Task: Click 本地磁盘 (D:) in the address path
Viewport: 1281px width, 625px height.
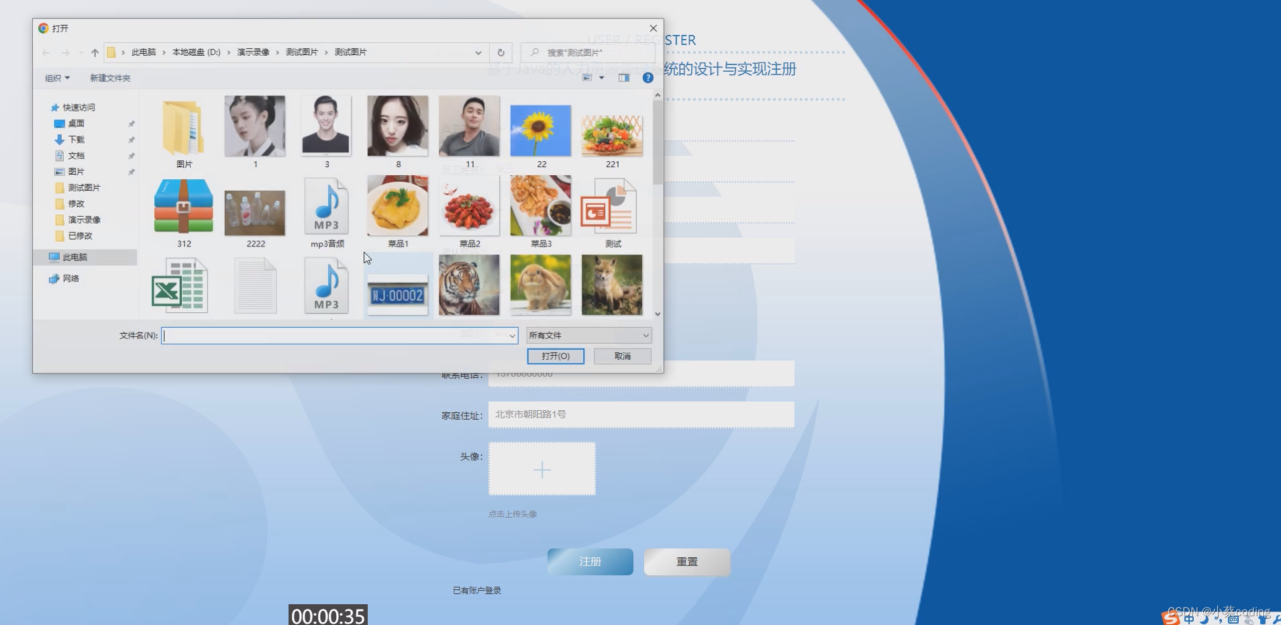Action: point(196,52)
